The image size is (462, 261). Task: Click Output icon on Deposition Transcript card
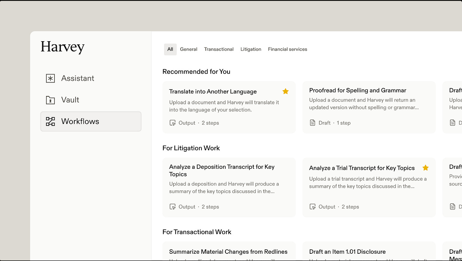coord(173,207)
